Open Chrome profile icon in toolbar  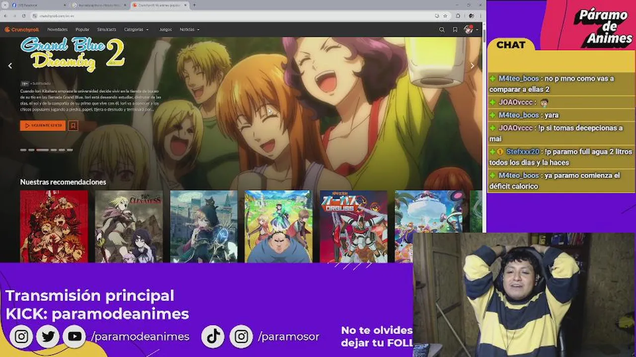pyautogui.click(x=471, y=16)
